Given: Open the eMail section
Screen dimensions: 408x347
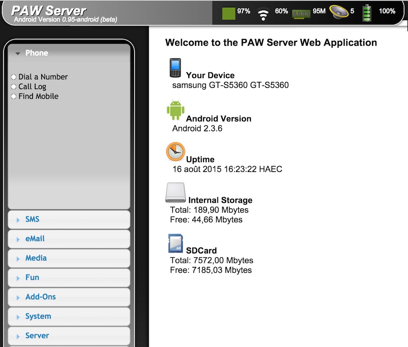Looking at the screenshot, I should pos(34,239).
